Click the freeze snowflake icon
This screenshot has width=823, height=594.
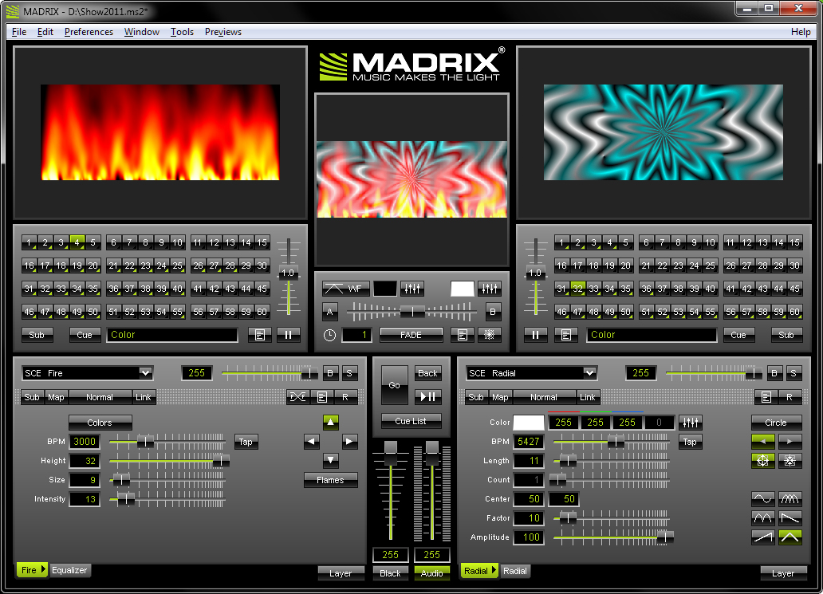489,335
